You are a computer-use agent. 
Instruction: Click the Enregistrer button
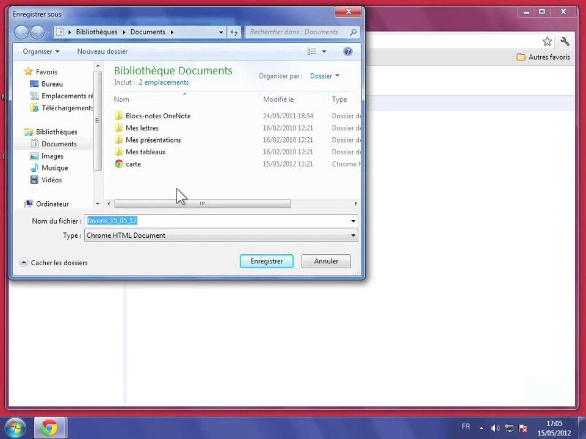[267, 262]
